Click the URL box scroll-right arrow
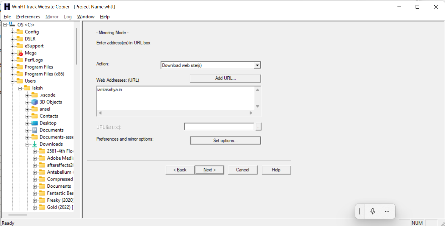Screen dimensions: 445x226 251,113
